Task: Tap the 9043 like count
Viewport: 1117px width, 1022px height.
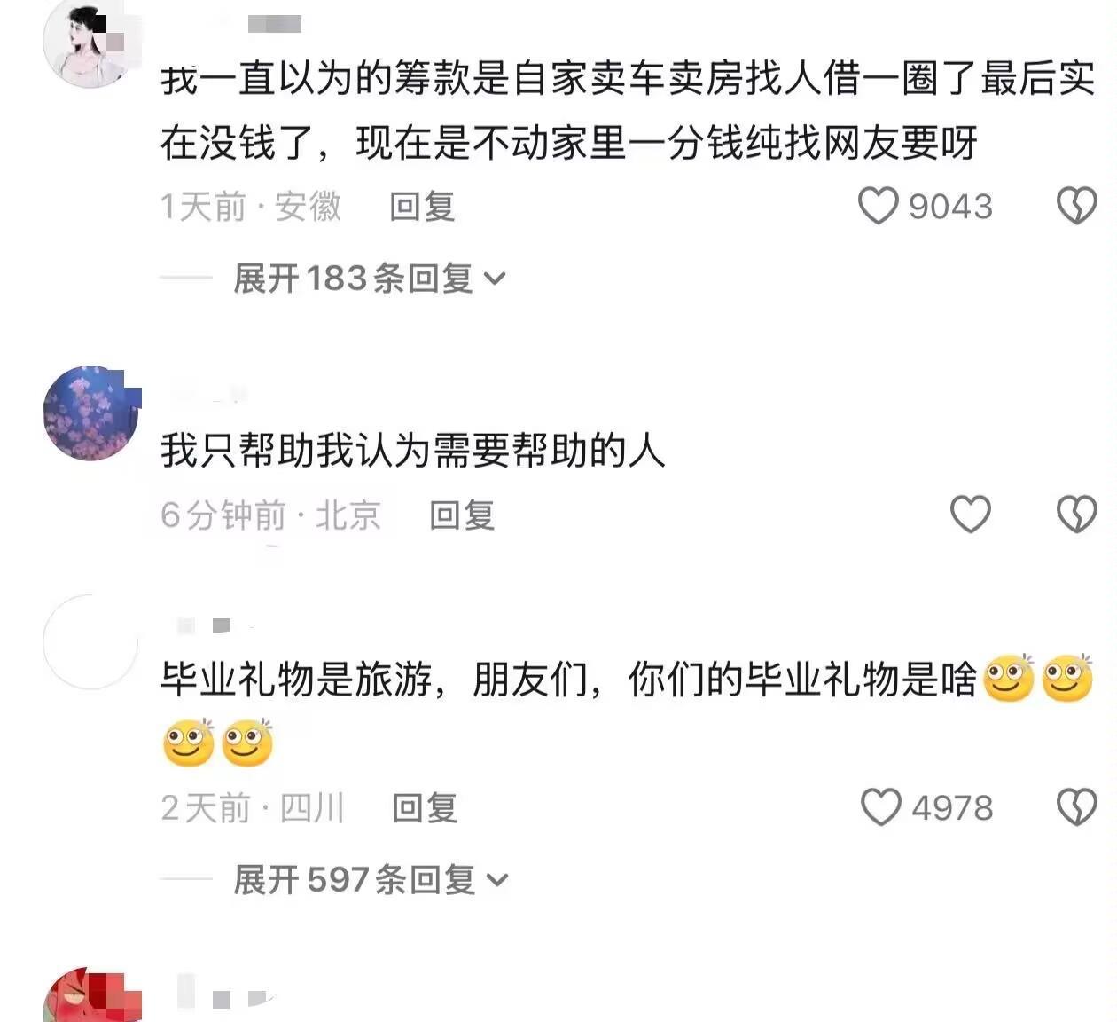Action: click(x=950, y=207)
